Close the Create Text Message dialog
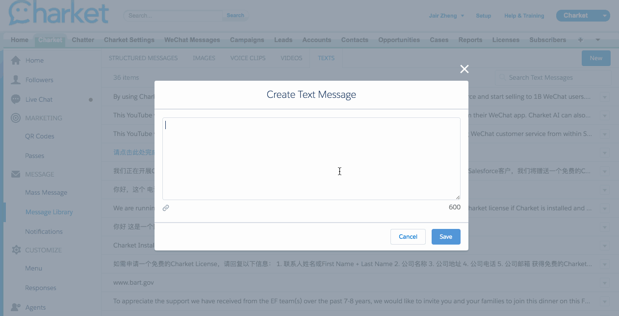 tap(464, 69)
